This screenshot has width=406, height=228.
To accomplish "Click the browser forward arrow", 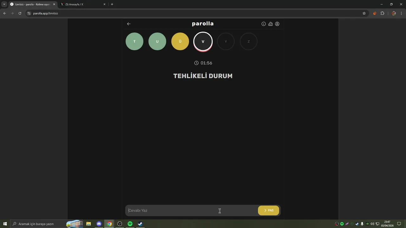I will coord(12,13).
